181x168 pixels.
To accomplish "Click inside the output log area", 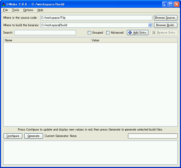I will click(x=90, y=153).
